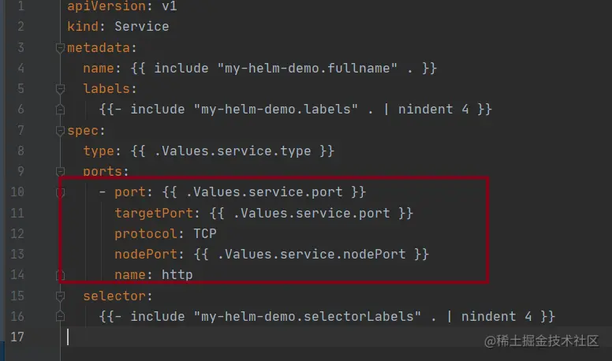Click line number 1 in the gutter

21,6
